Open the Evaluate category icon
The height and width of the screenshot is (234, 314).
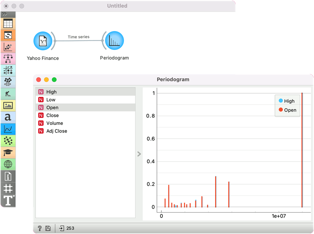pyautogui.click(x=8, y=70)
